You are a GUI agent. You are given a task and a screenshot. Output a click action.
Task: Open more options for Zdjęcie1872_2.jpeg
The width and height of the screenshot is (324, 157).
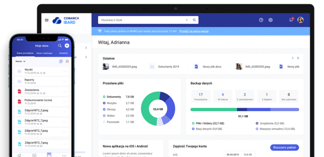pos(65,112)
